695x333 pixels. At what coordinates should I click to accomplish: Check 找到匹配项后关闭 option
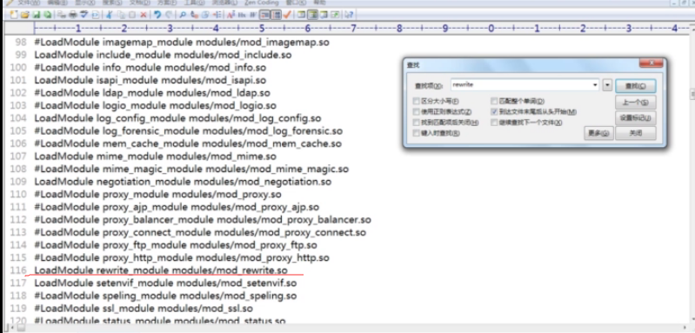(x=416, y=123)
